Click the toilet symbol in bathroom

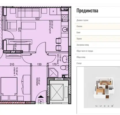pyautogui.click(x=64, y=67)
